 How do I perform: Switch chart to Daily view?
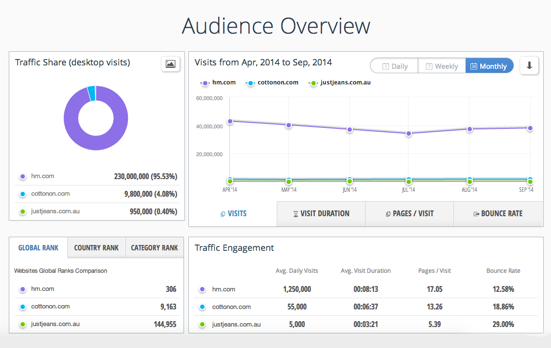[x=395, y=66]
